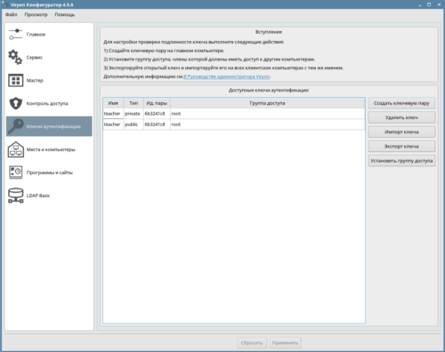Open the Просмотр menu
Image resolution: width=445 pixels, height=352 pixels.
point(36,14)
